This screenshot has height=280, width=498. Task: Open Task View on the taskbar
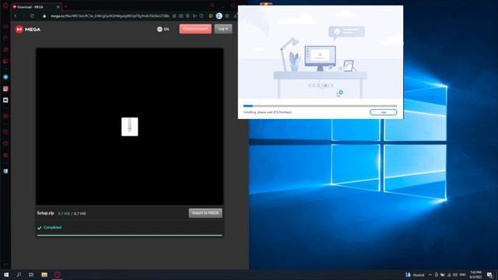[x=31, y=275]
